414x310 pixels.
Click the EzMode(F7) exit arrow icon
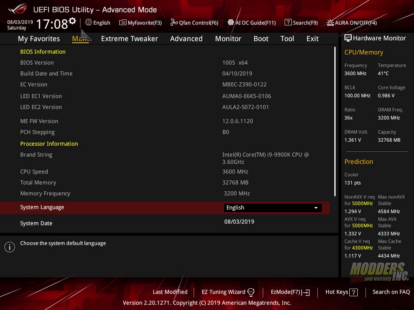pyautogui.click(x=306, y=292)
